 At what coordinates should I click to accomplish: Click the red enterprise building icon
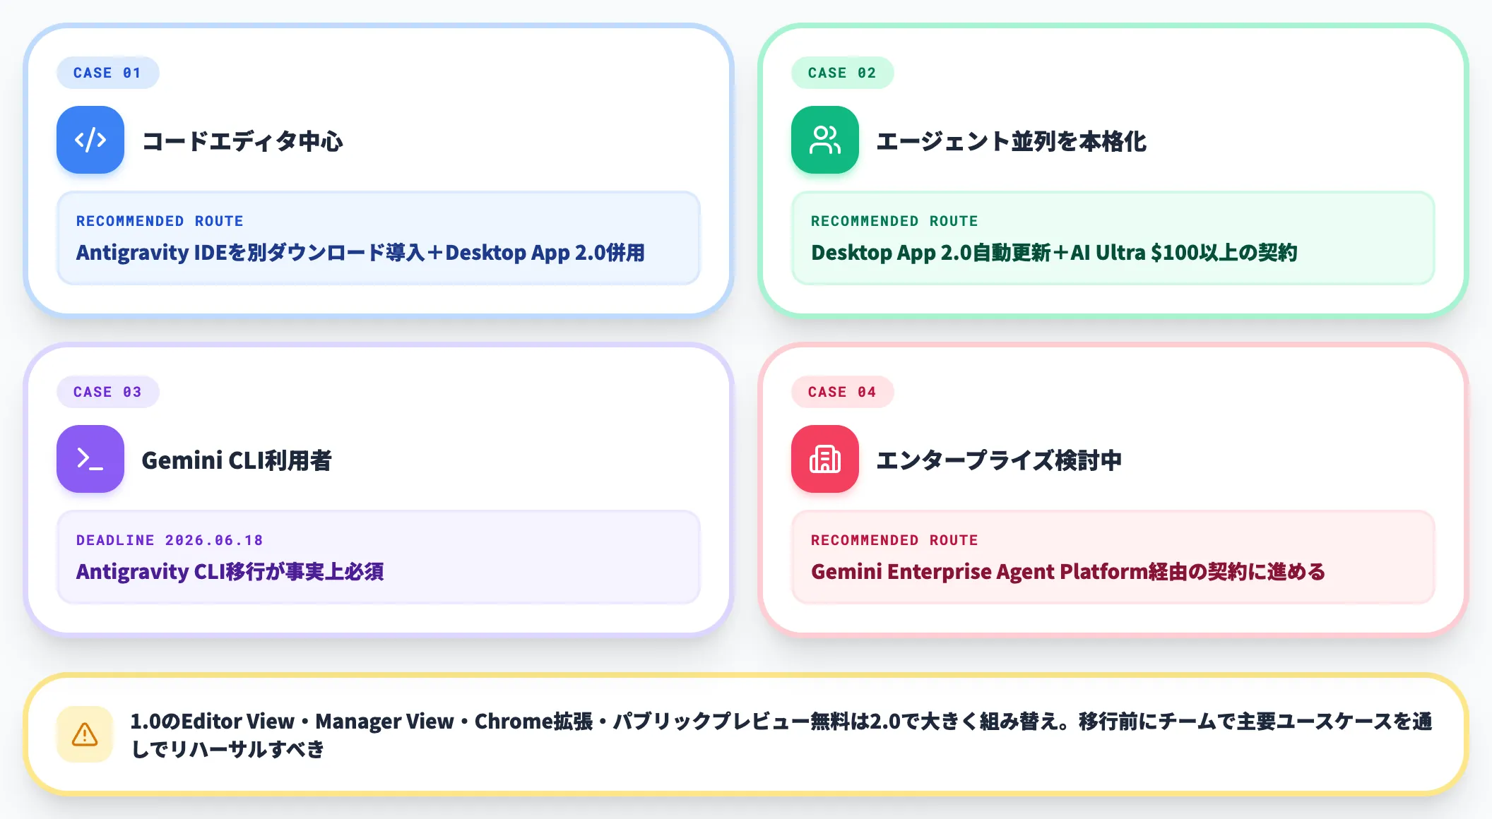[x=825, y=459]
